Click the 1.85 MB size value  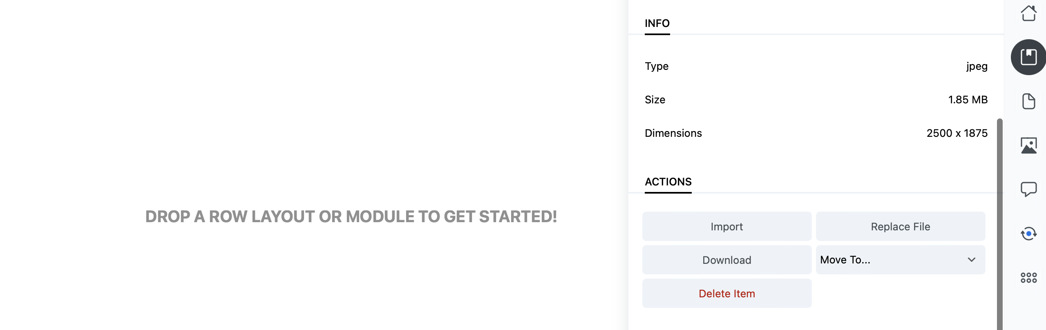[x=968, y=100]
